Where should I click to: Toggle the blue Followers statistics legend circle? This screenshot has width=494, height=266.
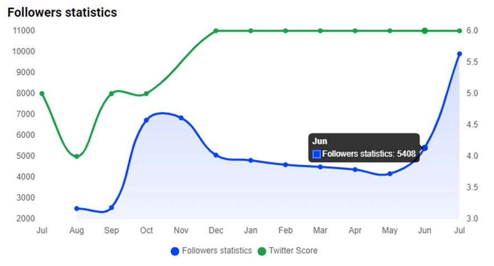point(175,251)
